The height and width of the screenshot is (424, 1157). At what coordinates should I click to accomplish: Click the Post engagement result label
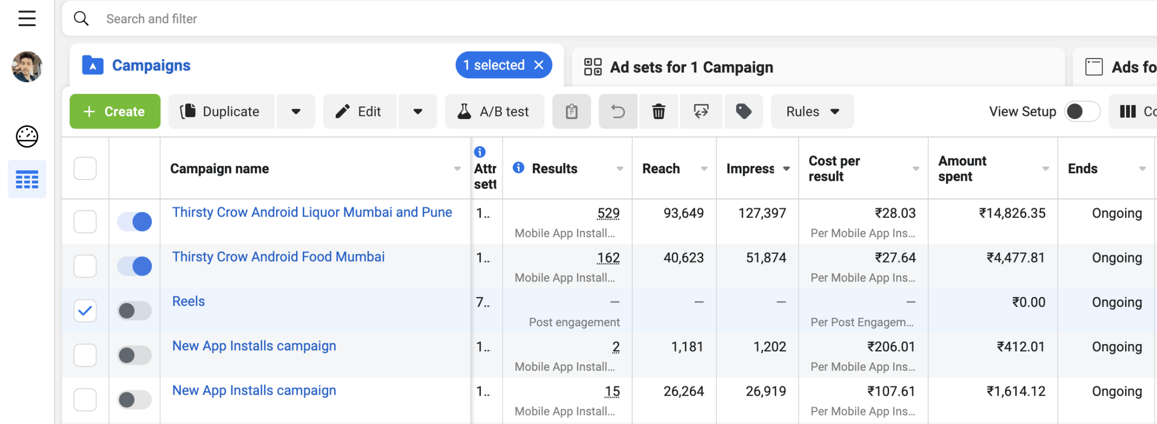[x=574, y=322]
